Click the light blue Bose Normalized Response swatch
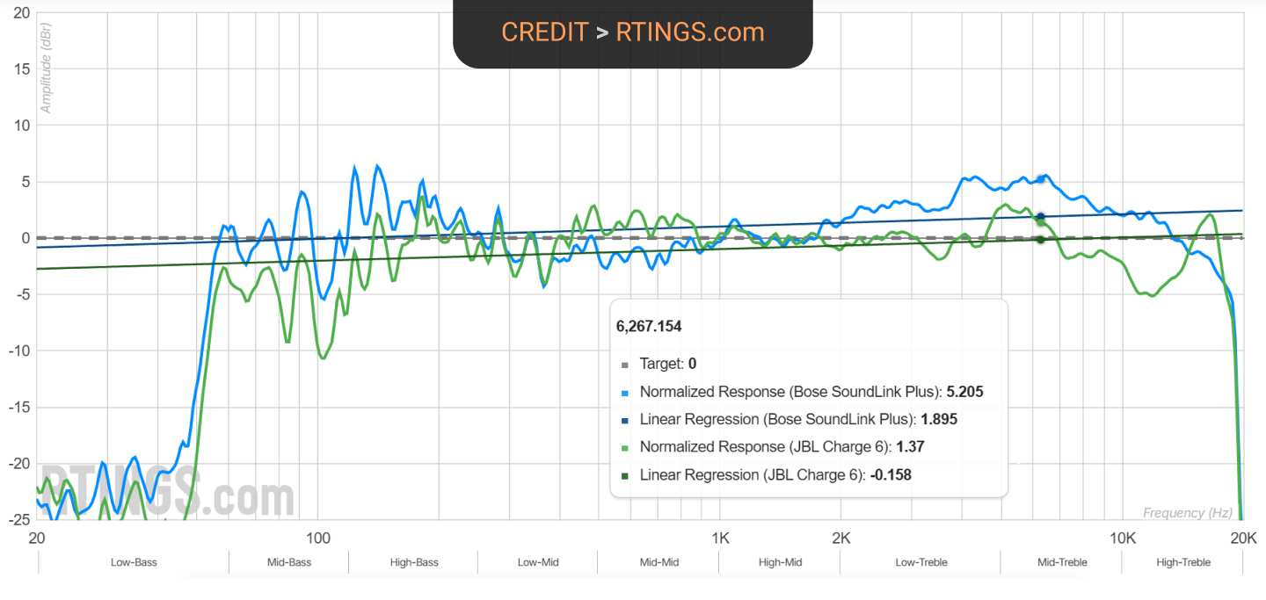The width and height of the screenshot is (1266, 600). tap(625, 392)
